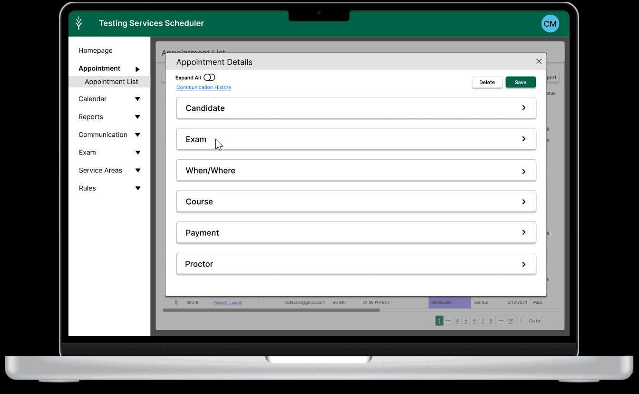Viewport: 639px width, 394px height.
Task: Go to Homepage in sidebar
Action: pos(96,50)
